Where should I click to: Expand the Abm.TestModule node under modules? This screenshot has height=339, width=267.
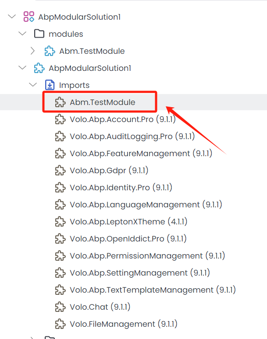click(x=33, y=51)
